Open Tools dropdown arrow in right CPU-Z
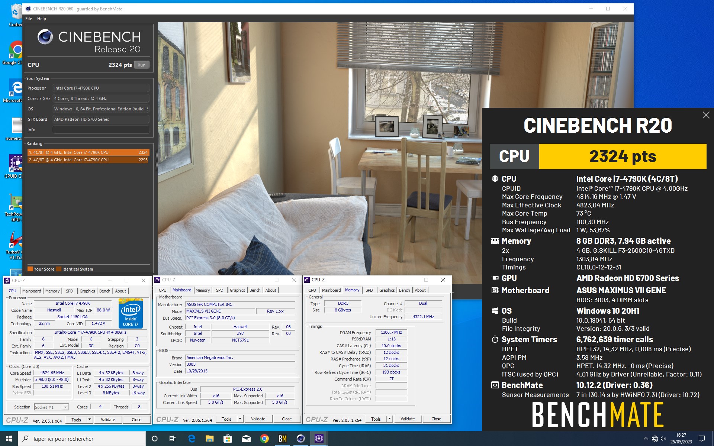This screenshot has height=446, width=714. pyautogui.click(x=389, y=419)
